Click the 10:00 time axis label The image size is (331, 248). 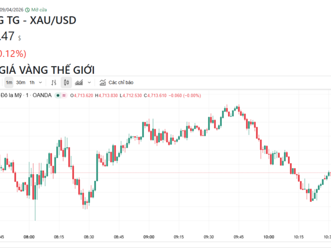tap(269, 236)
